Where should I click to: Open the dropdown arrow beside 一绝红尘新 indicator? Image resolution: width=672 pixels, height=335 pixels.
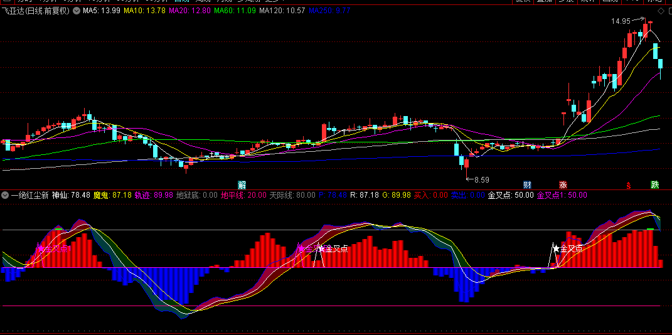coord(5,195)
